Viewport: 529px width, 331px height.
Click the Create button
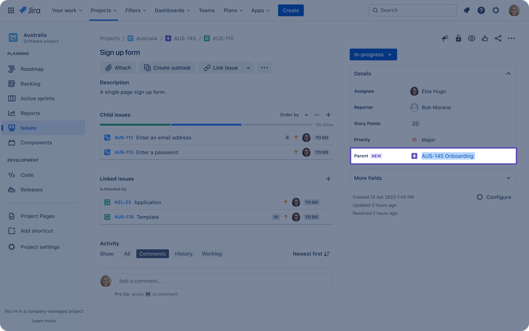point(290,10)
